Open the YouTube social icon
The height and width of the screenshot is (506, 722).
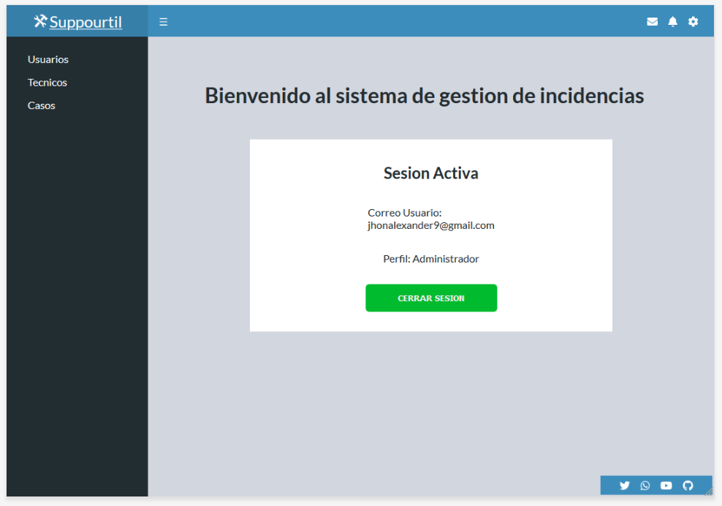pos(666,485)
